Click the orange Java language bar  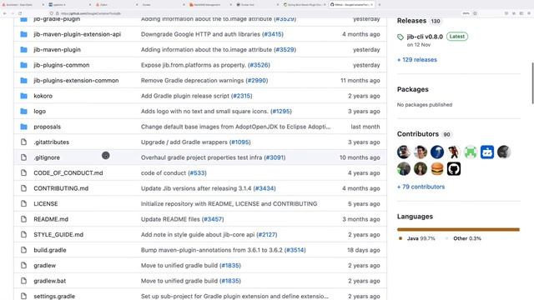tap(458, 230)
